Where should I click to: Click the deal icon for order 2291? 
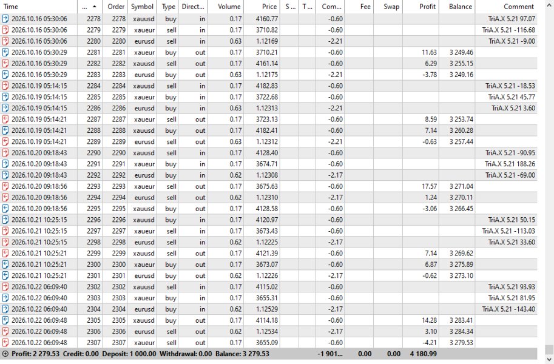click(5, 164)
